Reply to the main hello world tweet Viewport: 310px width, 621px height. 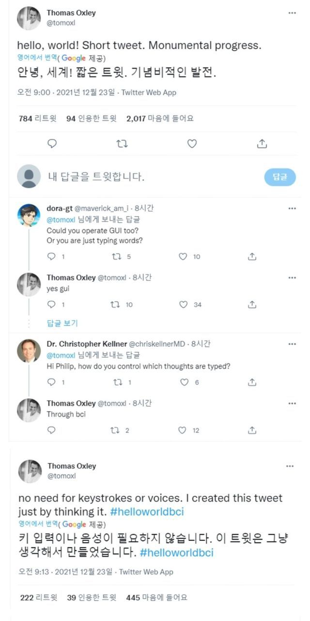point(52,144)
